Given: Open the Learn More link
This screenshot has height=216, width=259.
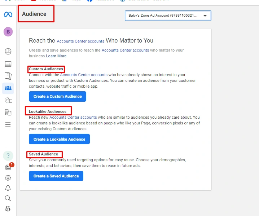Looking at the screenshot, I should pyautogui.click(x=56, y=56).
